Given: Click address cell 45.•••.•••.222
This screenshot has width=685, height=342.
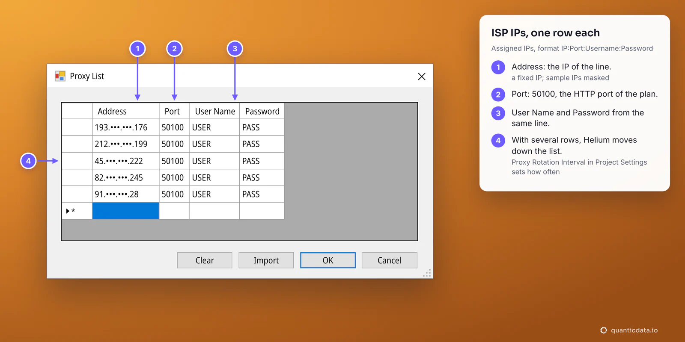Looking at the screenshot, I should (126, 161).
